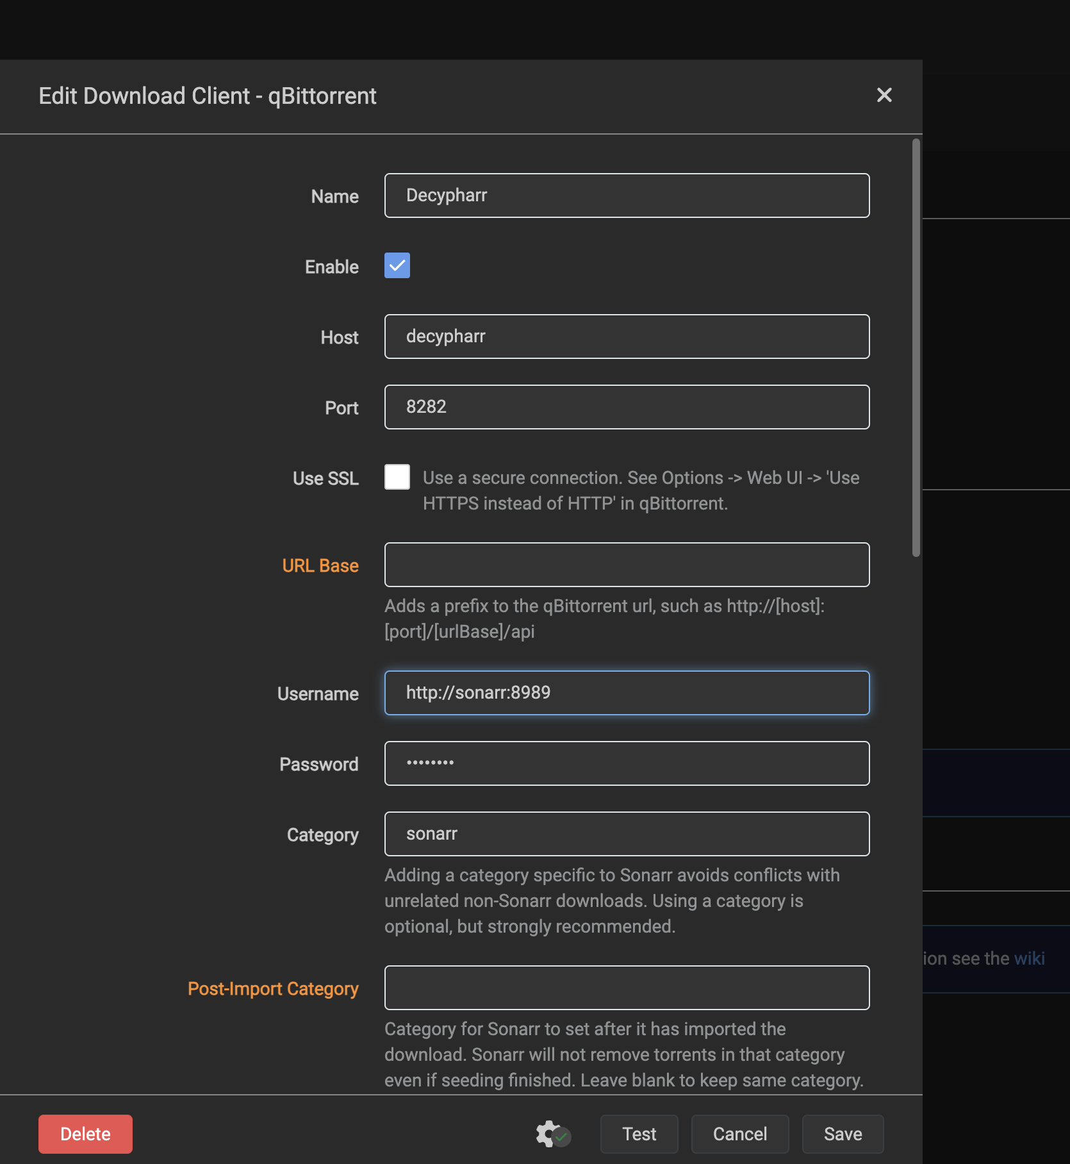Cancel editing the download client
1070x1164 pixels.
tap(739, 1134)
